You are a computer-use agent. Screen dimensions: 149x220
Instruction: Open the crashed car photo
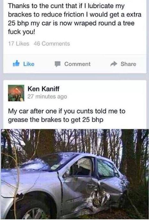pyautogui.click(x=74, y=174)
